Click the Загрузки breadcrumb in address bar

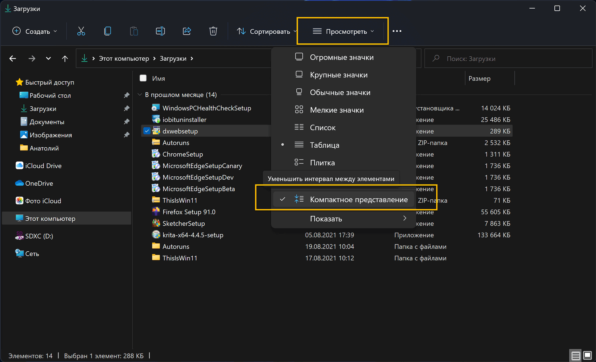(173, 59)
